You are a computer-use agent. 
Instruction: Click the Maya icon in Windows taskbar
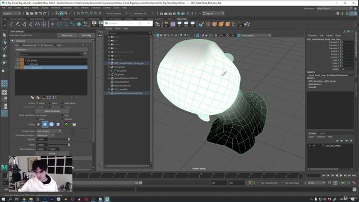pos(107,199)
